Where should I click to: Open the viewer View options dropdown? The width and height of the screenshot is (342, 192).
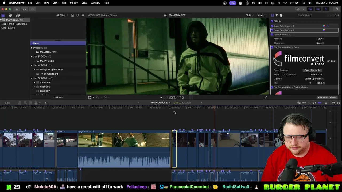point(261,15)
